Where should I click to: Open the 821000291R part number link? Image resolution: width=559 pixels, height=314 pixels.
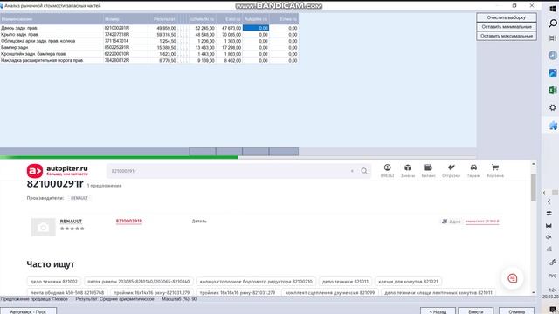pyautogui.click(x=128, y=221)
